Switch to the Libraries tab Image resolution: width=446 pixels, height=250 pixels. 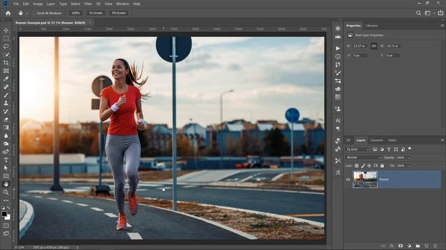[x=371, y=26]
